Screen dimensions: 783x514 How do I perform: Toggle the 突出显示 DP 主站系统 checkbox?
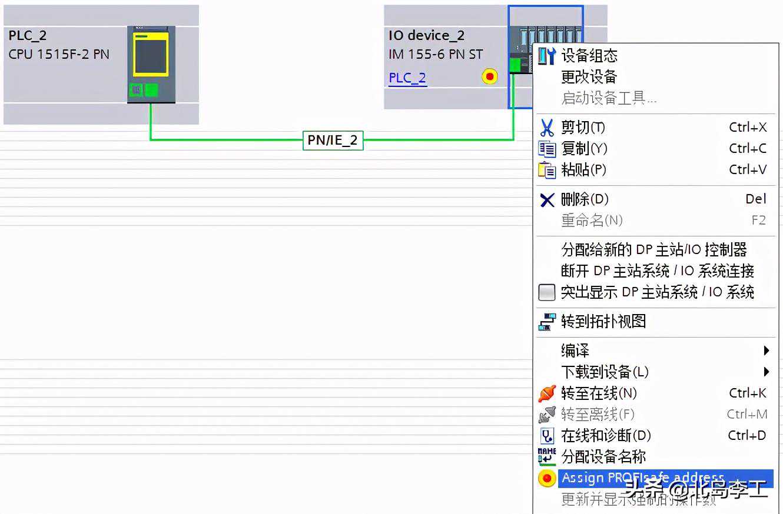click(547, 292)
